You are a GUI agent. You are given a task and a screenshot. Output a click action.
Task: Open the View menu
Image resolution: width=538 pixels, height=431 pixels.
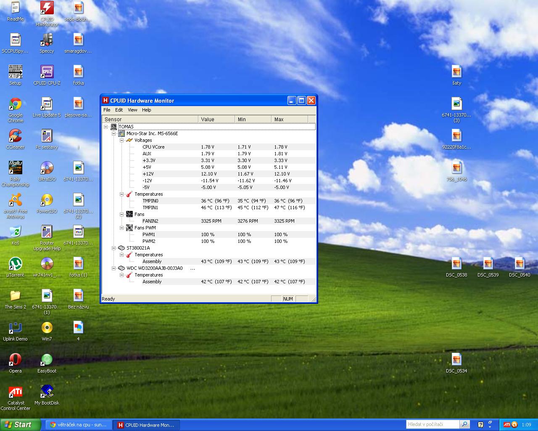132,110
